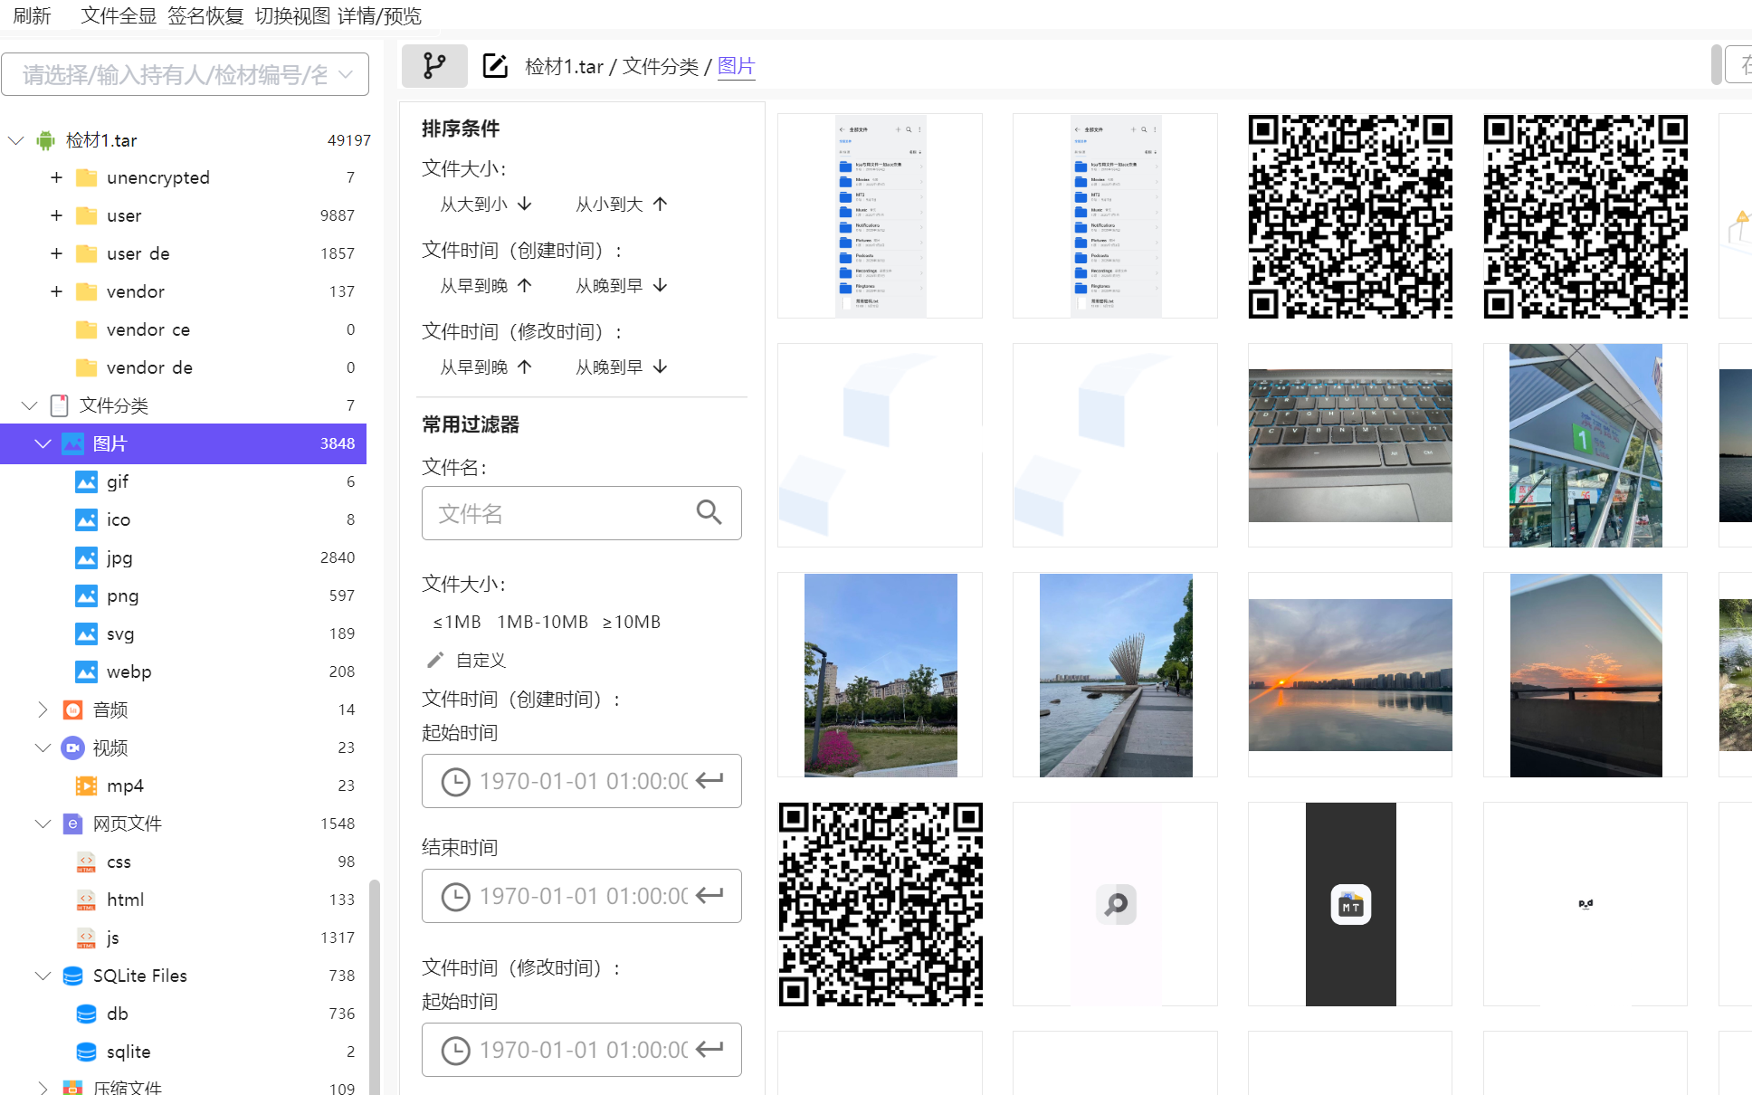Click the 图片 breadcrumb link
Viewport: 1752px width, 1095px height.
736,66
